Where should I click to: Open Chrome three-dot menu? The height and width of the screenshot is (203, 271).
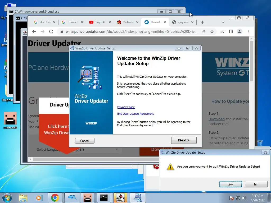[x=248, y=31]
